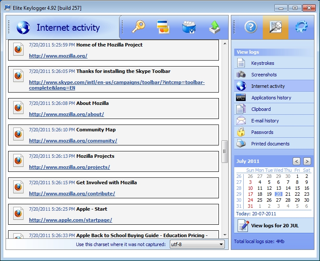Click the scrollbar down arrow in log list
This screenshot has height=261, width=320.
point(225,235)
